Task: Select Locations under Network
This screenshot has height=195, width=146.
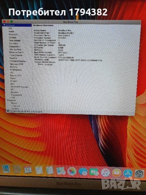Action: coord(16,106)
